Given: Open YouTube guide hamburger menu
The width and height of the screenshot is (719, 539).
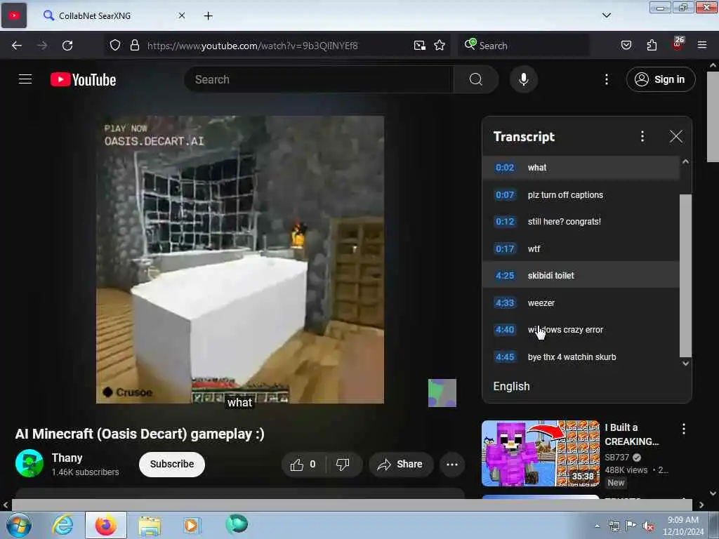Looking at the screenshot, I should pos(25,79).
